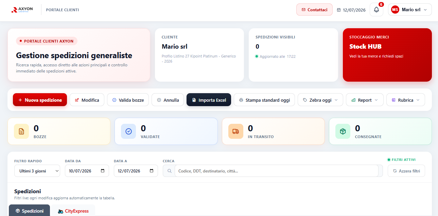
Task: Click the envelope icon in Contattaci
Action: (x=303, y=10)
